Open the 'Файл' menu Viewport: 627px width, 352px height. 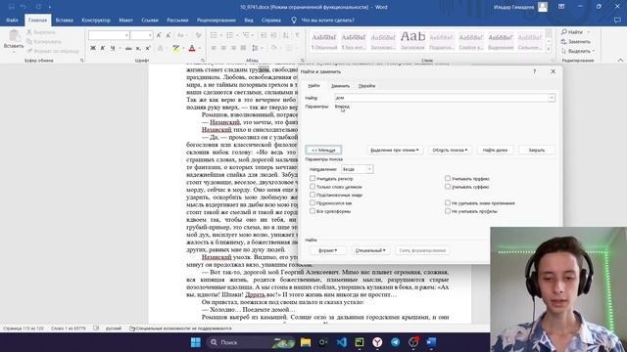12,20
